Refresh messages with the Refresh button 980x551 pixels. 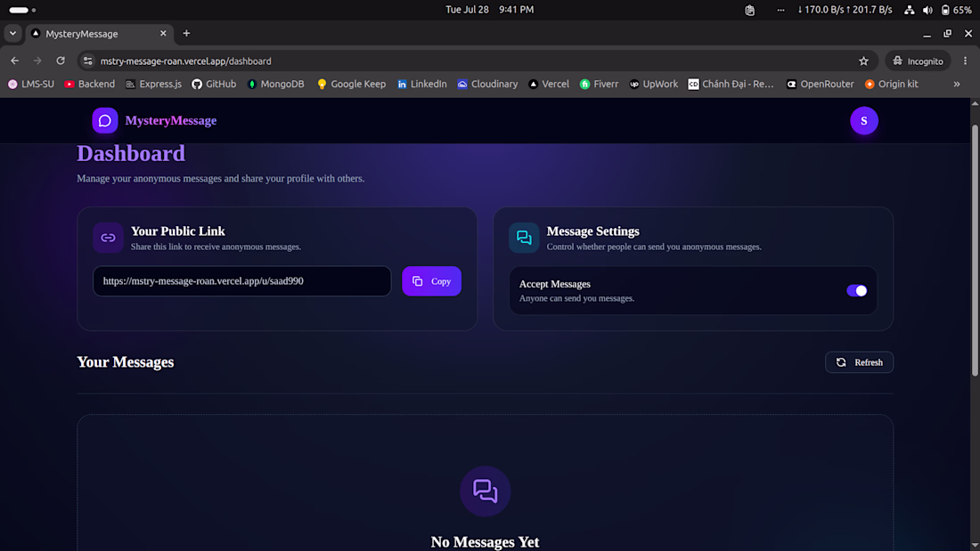(x=860, y=362)
